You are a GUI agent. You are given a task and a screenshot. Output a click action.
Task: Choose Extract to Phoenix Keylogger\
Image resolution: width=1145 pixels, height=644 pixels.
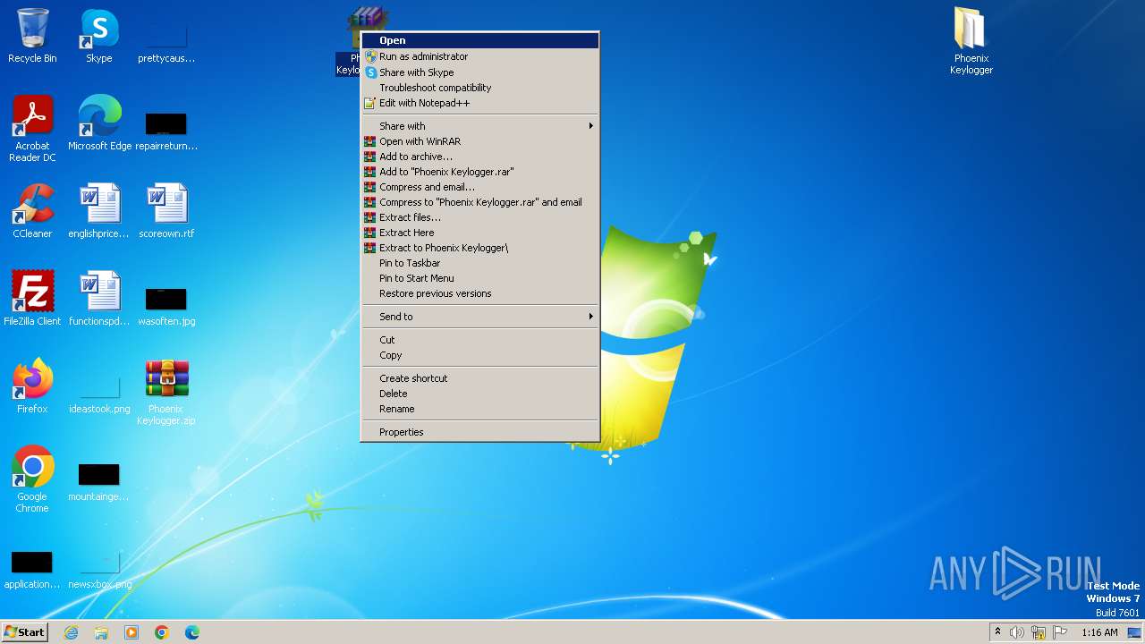coord(479,248)
